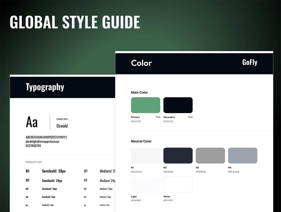Screen dimensions: 281x212
Task: Click the #252A36 hex value
Action: [x=168, y=172]
